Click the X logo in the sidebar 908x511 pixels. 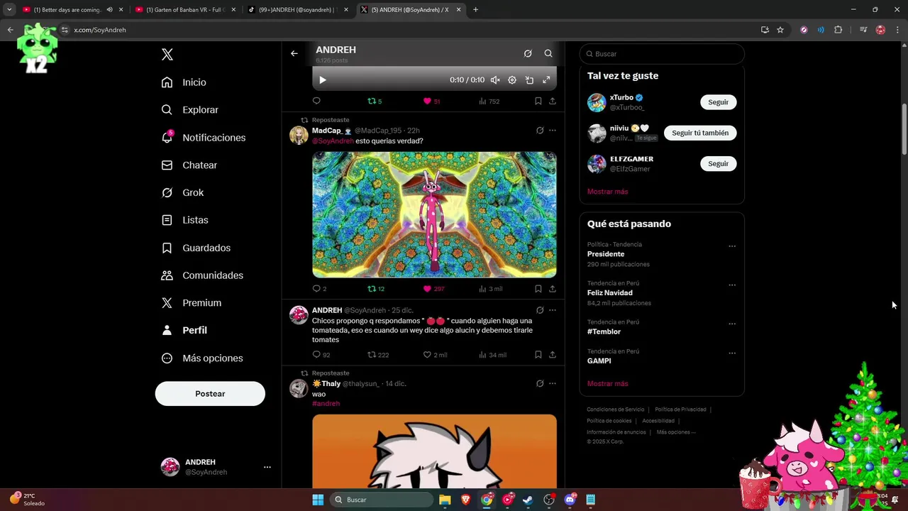[x=167, y=55]
